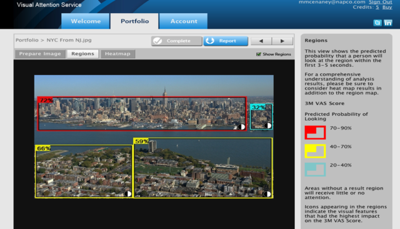Click contrast icon in 32% cyan region
Image resolution: width=400 pixels, height=229 pixels.
tap(267, 125)
